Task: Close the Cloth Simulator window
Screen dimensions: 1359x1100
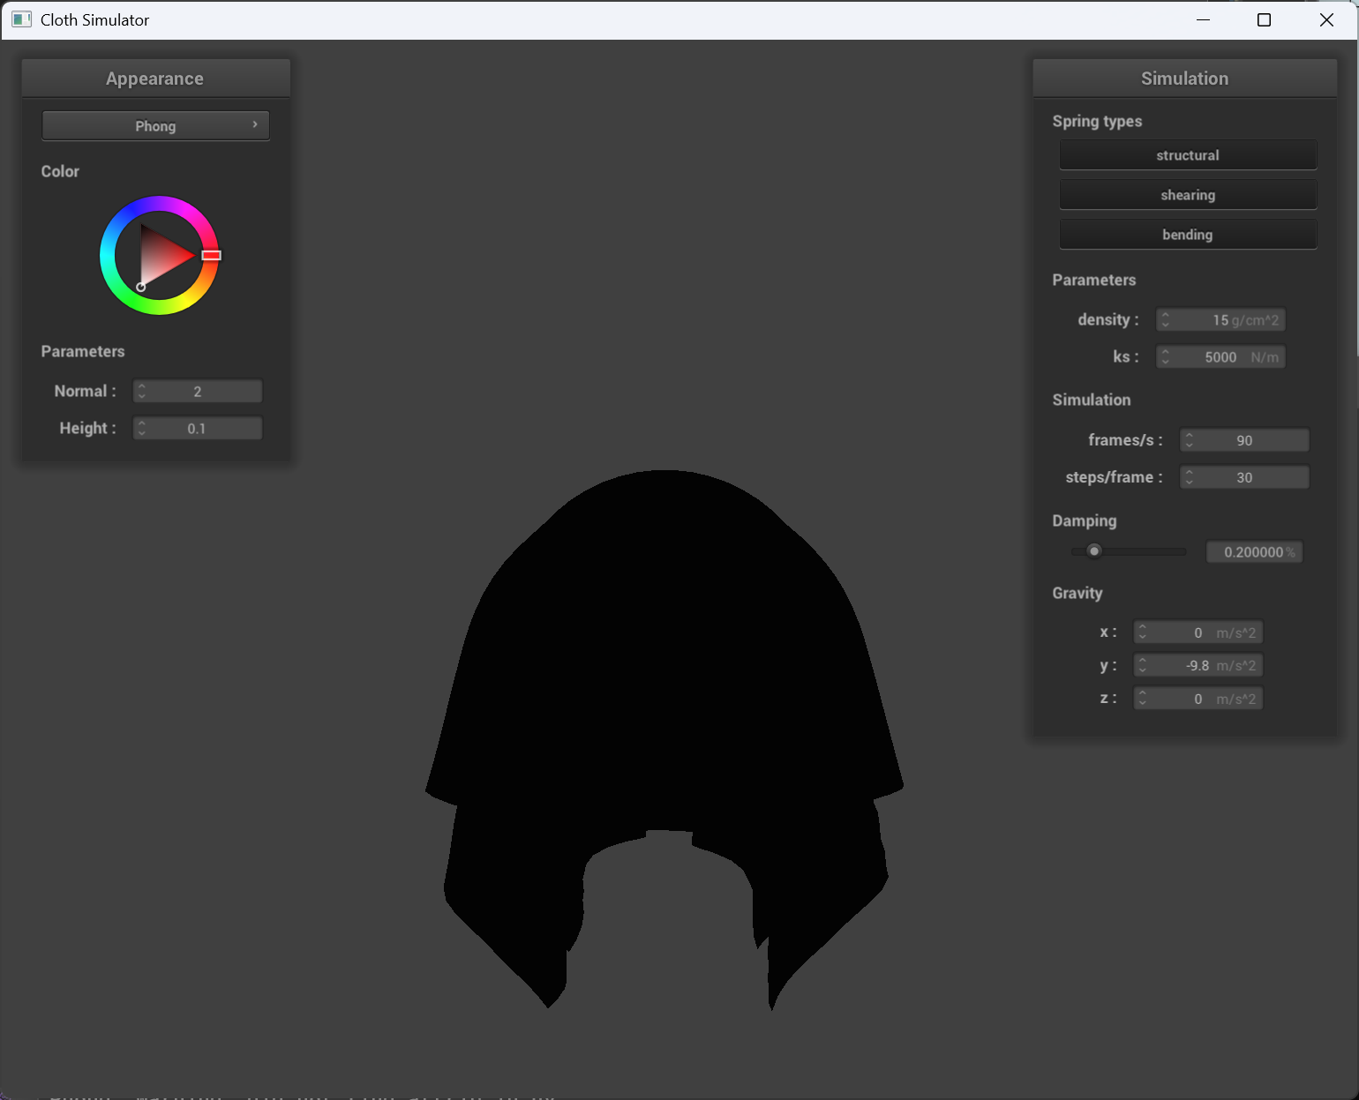Action: tap(1326, 19)
